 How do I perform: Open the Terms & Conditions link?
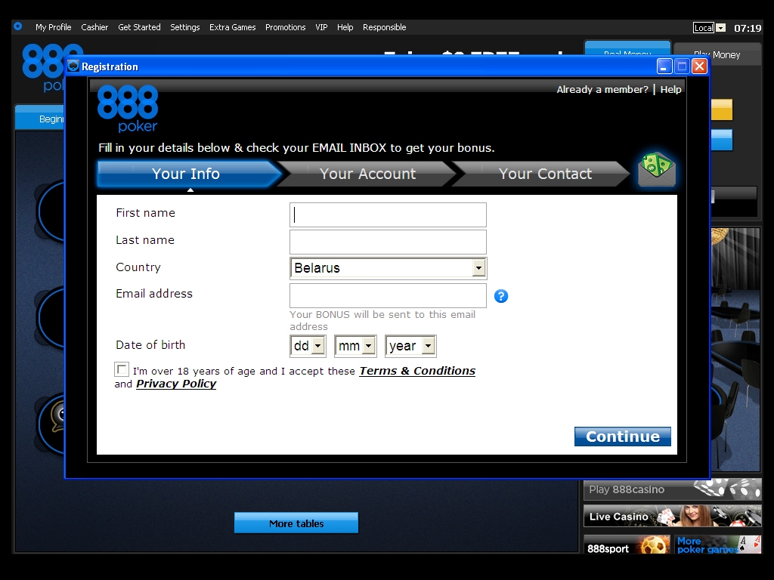pyautogui.click(x=417, y=371)
